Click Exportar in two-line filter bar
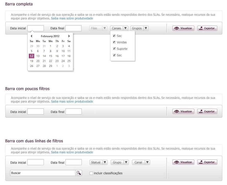The width and height of the screenshot is (227, 185). (207, 162)
